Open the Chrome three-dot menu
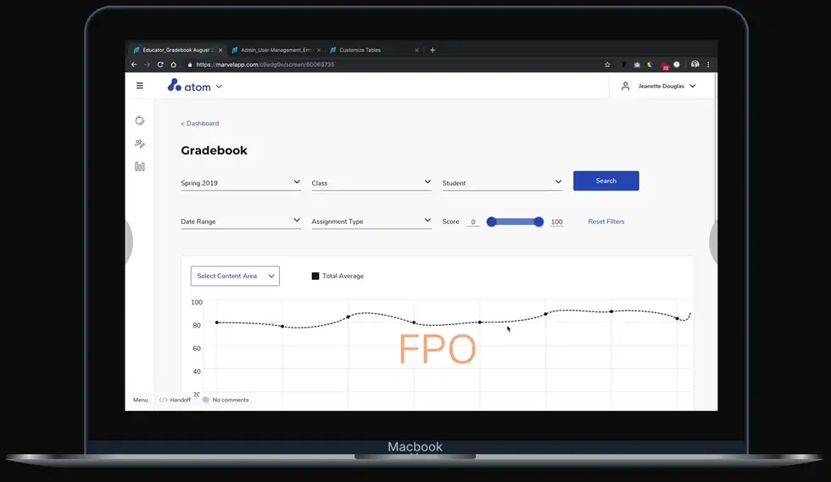This screenshot has width=831, height=482. pos(708,64)
